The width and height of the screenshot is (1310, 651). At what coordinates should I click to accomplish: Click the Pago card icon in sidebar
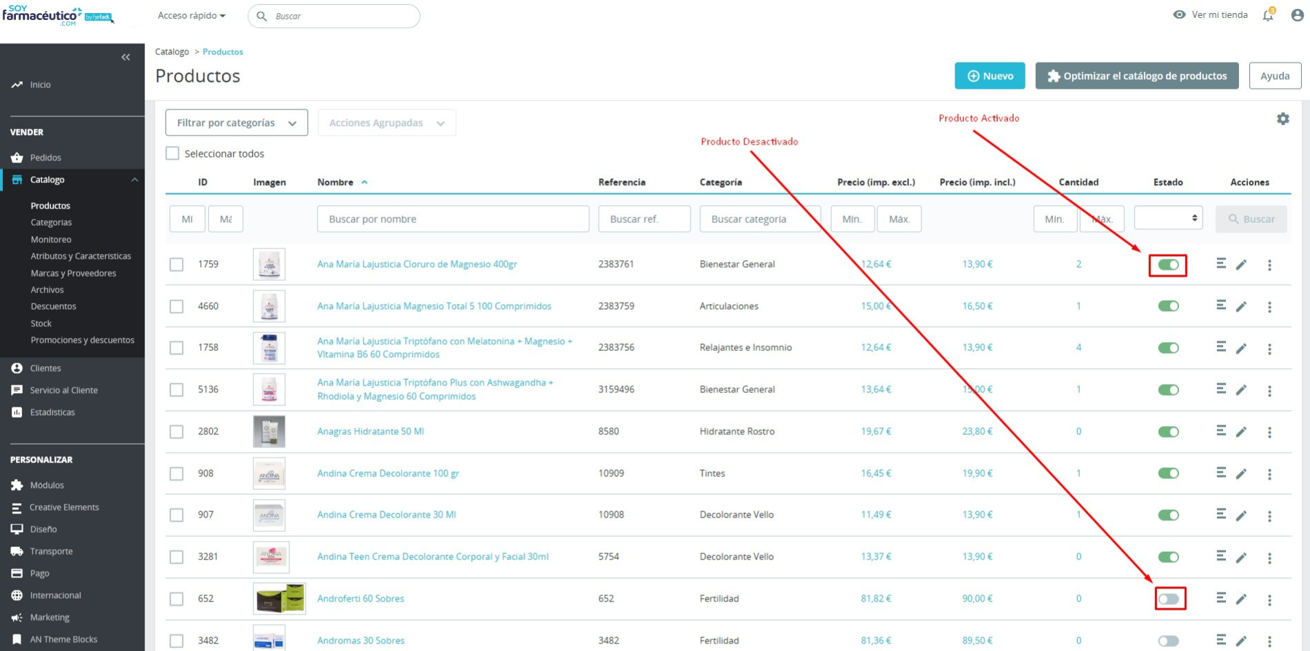tap(17, 573)
